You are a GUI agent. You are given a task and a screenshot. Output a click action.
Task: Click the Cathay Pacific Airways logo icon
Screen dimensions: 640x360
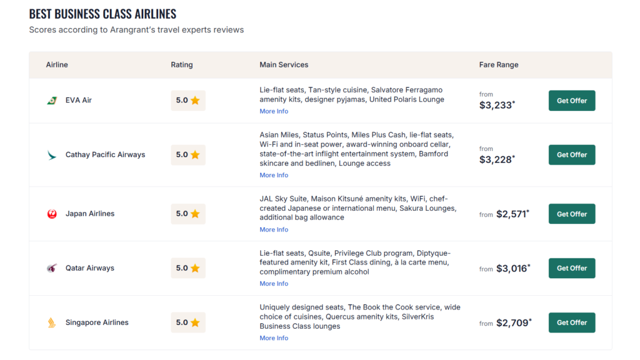(x=52, y=155)
